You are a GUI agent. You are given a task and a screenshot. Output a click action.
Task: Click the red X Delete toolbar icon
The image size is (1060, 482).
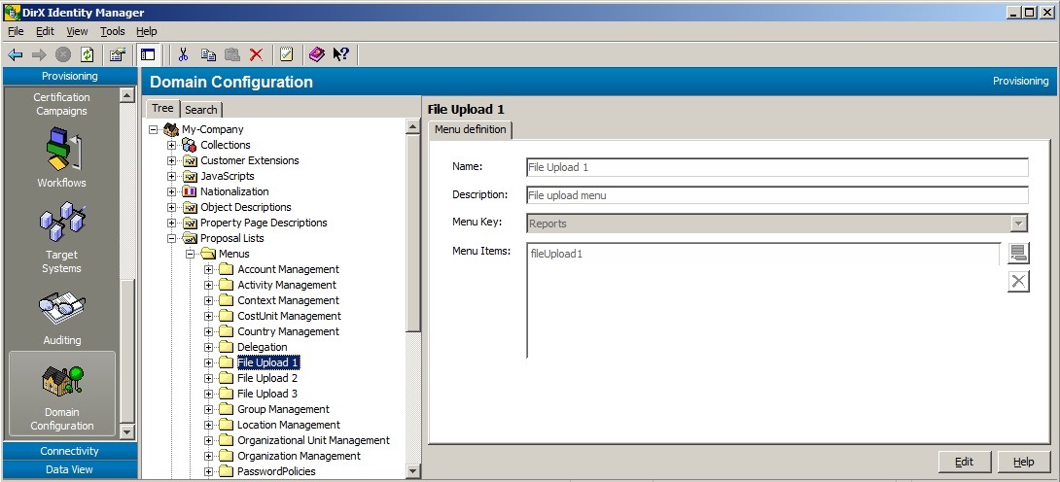256,54
